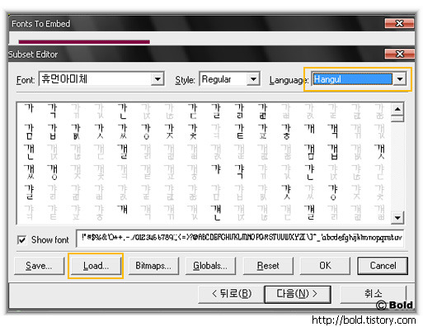Select the glyph 갸 in the grid
Viewport: 423px width, 327px height.
216,169
